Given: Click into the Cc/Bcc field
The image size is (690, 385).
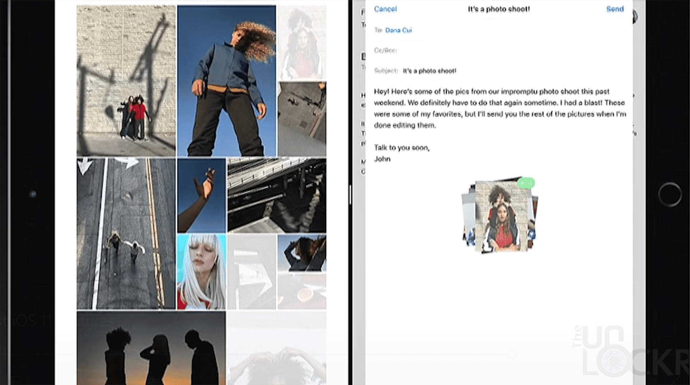Looking at the screenshot, I should tap(467, 51).
